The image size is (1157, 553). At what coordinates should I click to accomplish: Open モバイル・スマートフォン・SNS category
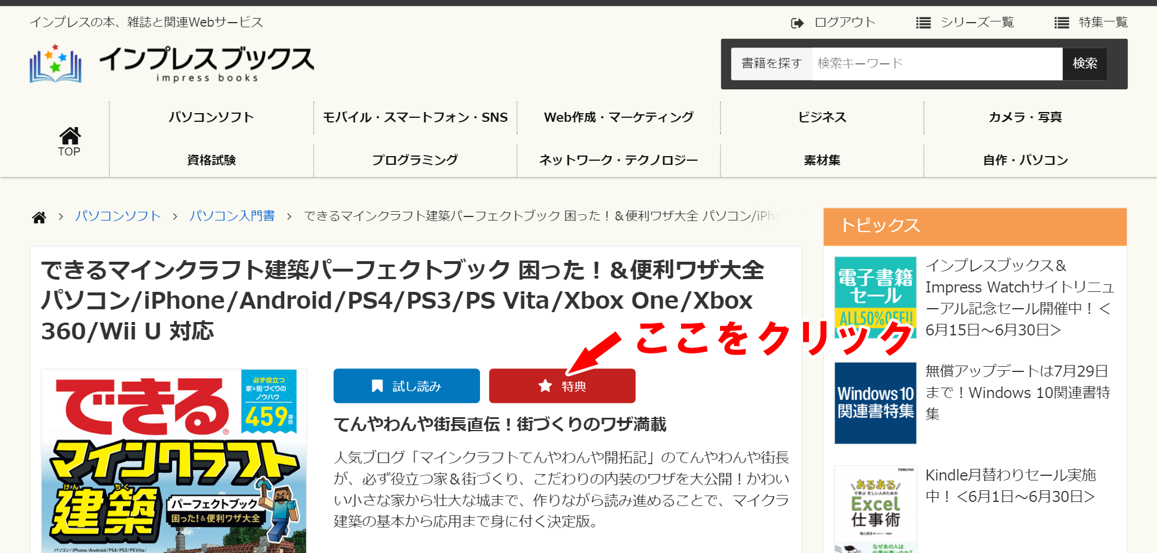click(415, 117)
